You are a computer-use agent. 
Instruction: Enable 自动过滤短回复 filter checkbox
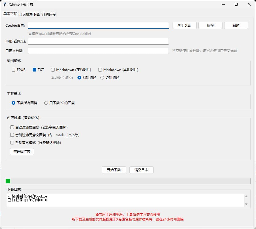click(12, 127)
